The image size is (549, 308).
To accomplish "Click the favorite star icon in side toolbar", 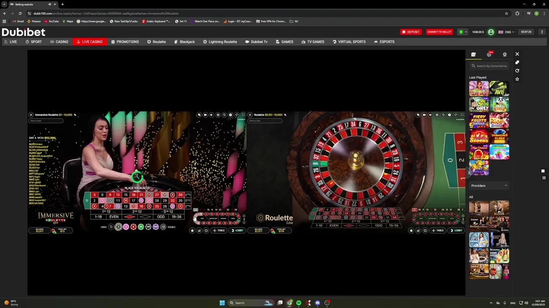I will pos(517,79).
